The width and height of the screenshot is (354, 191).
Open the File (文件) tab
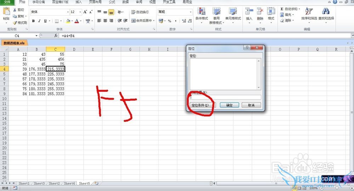point(7,2)
